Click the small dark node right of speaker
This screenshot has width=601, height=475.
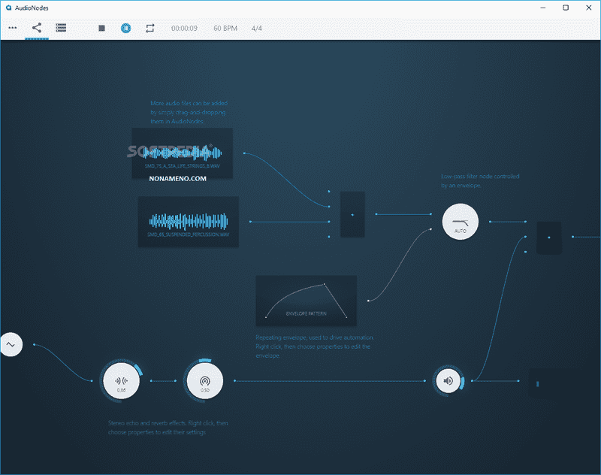[537, 384]
